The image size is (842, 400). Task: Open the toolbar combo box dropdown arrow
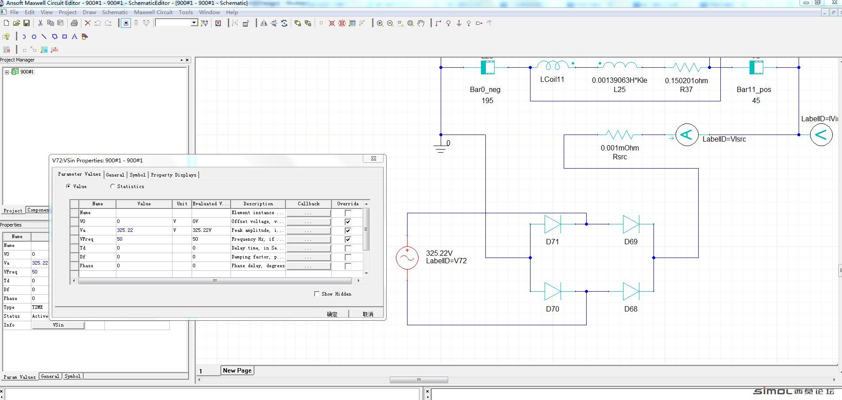coord(194,23)
